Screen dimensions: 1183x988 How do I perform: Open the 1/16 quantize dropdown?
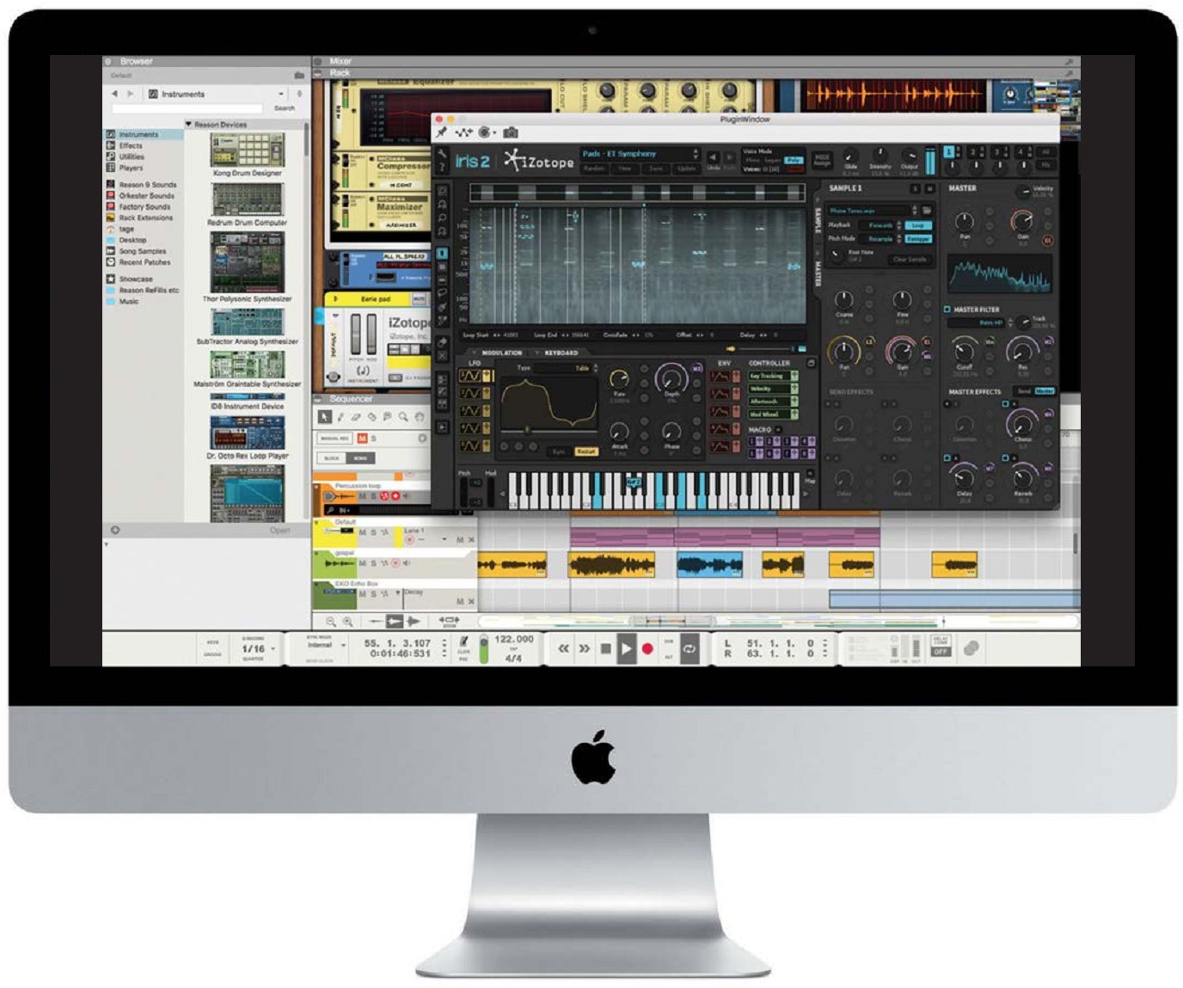257,649
